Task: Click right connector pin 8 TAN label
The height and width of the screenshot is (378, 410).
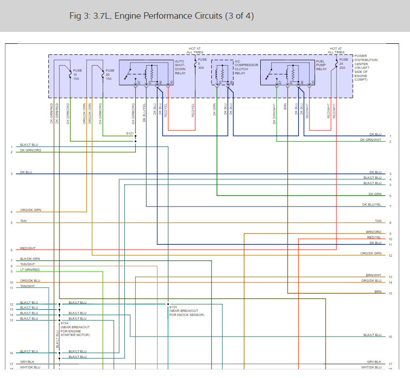Action: (x=378, y=221)
